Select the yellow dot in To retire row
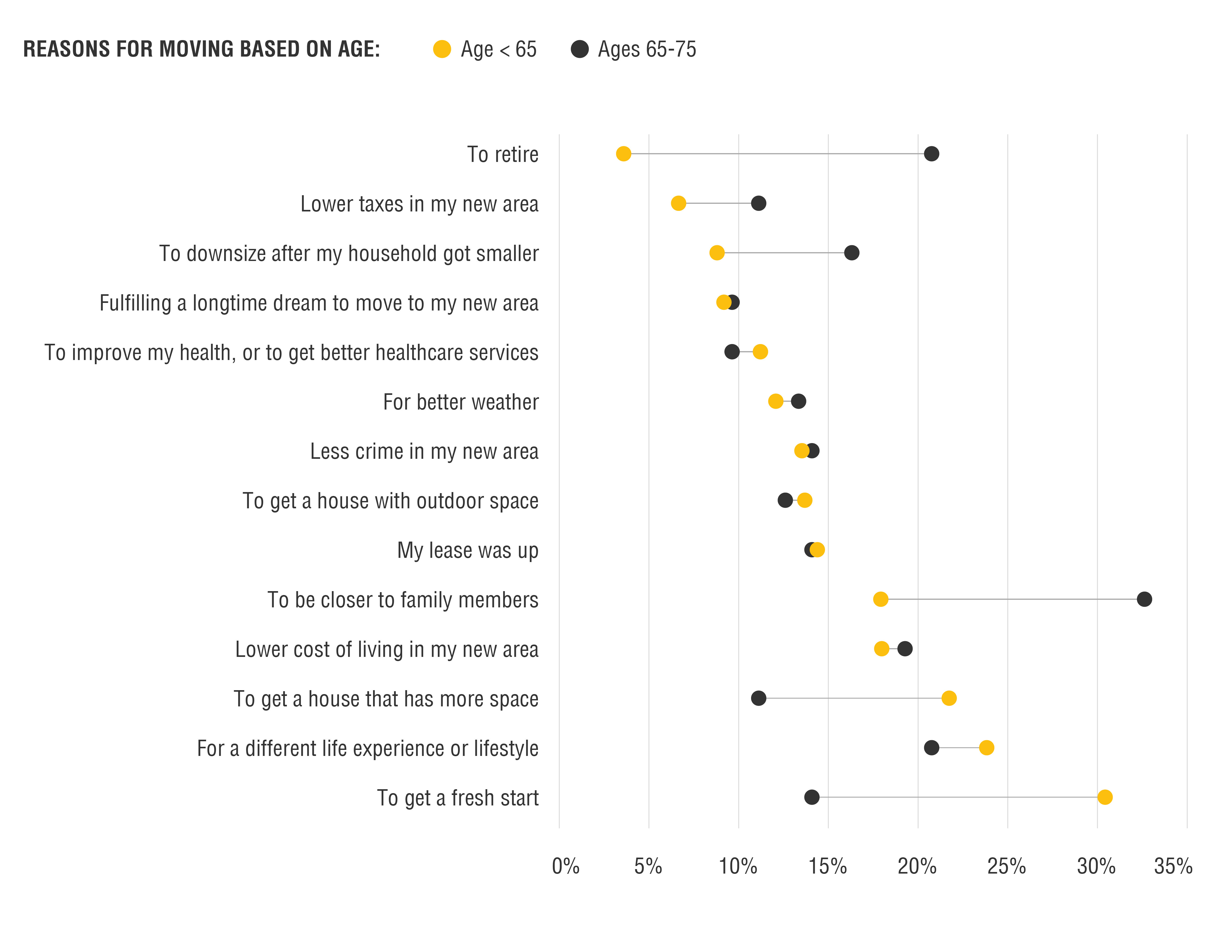 [x=623, y=154]
